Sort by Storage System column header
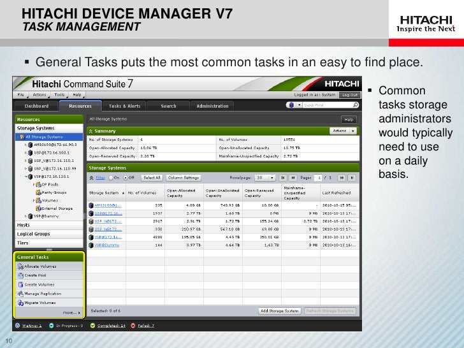This screenshot has height=348, width=464. tap(106, 192)
